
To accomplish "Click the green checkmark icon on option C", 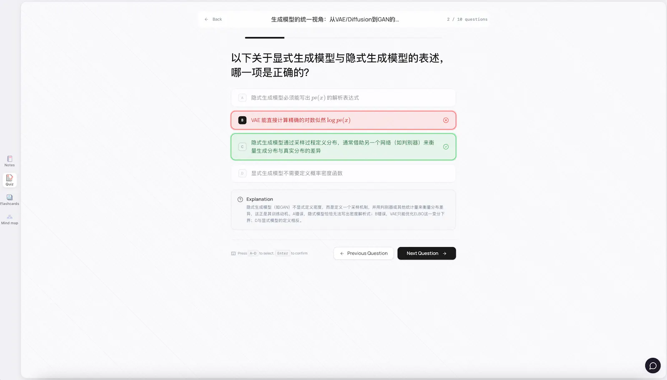I will coord(446,147).
